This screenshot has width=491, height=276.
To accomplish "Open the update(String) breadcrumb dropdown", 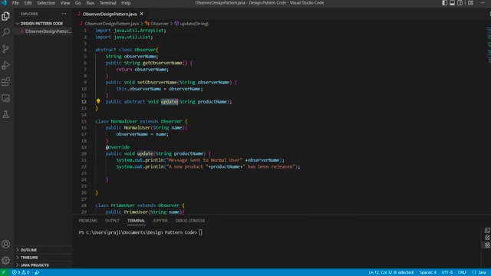I will [191, 24].
